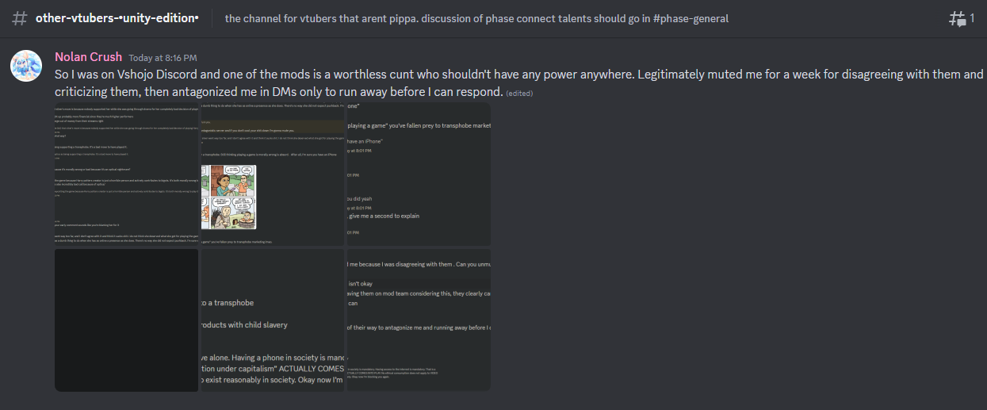Click the hash channel icon
Viewport: 987px width, 410px height.
pos(21,18)
